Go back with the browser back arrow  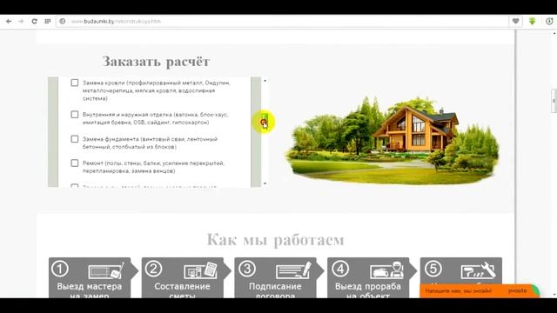point(9,21)
